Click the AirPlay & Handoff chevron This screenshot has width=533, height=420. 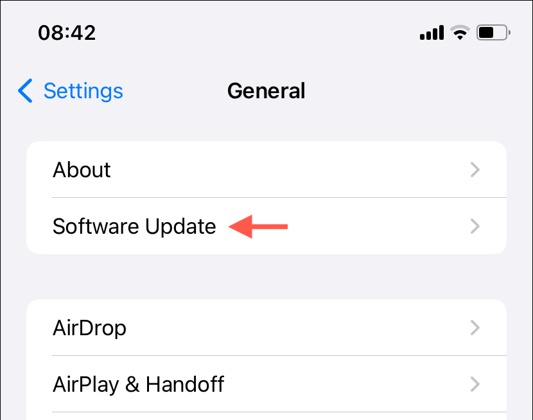tap(475, 384)
